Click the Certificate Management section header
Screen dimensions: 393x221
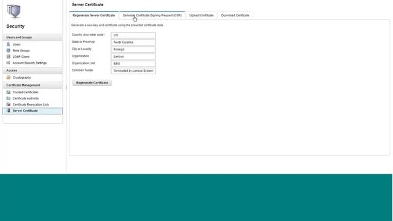pos(33,85)
